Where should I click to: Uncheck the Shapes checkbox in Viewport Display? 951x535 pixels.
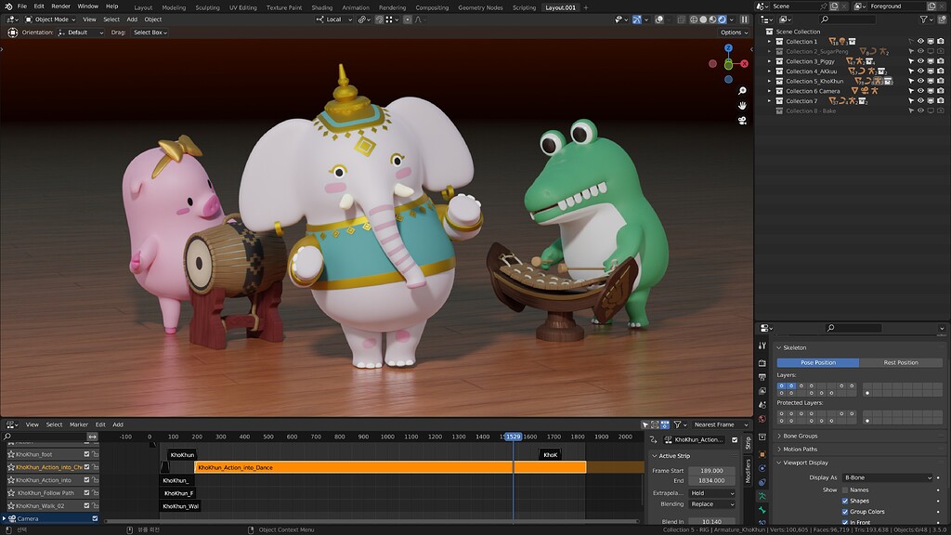(x=844, y=501)
